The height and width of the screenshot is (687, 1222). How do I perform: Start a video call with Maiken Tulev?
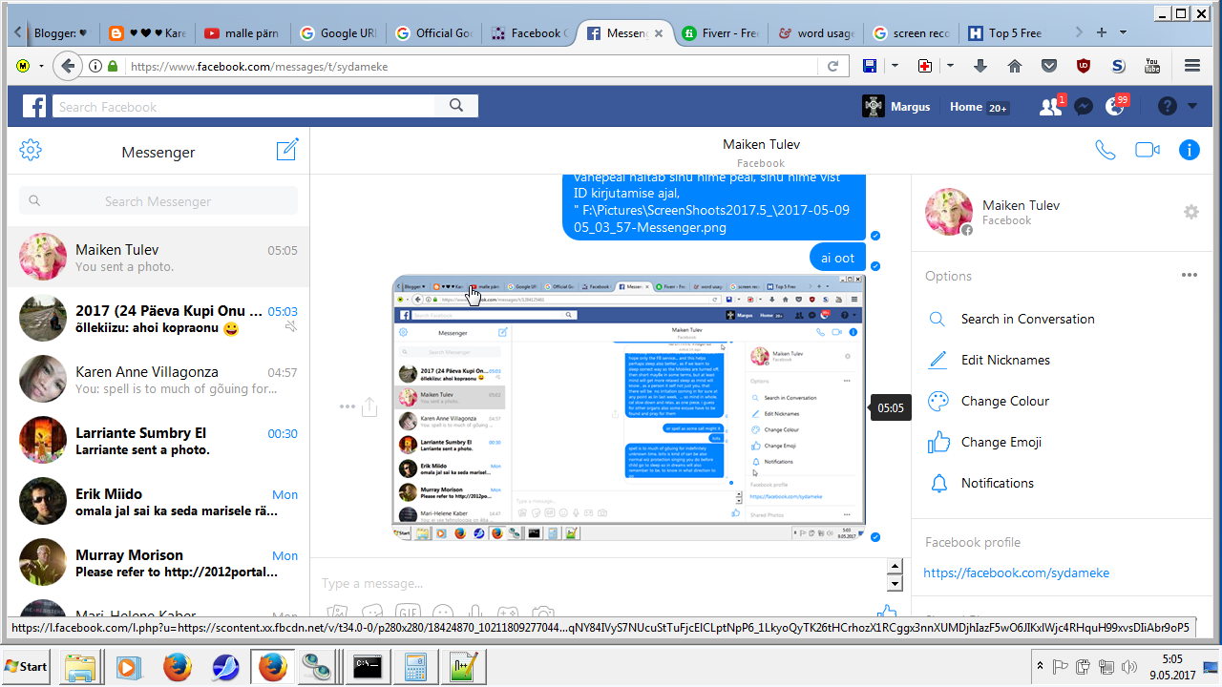1147,150
